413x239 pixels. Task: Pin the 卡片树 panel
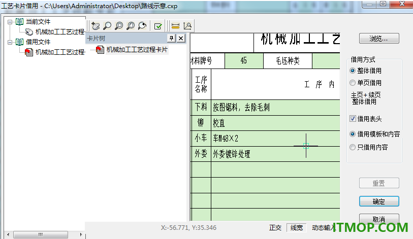pos(172,39)
